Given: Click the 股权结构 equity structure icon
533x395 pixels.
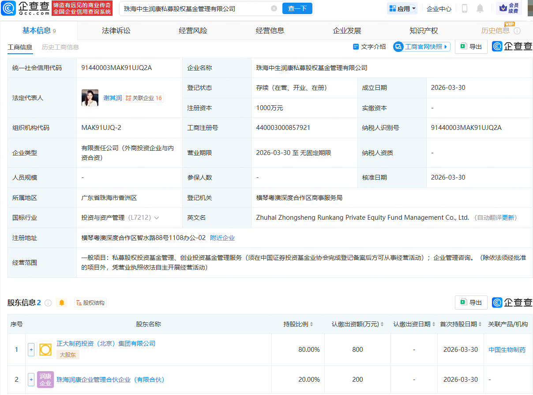Looking at the screenshot, I should (90, 303).
